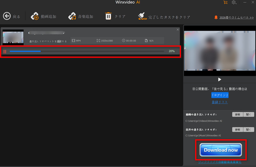
Task: Click the video preview pane
Action: (x=220, y=51)
